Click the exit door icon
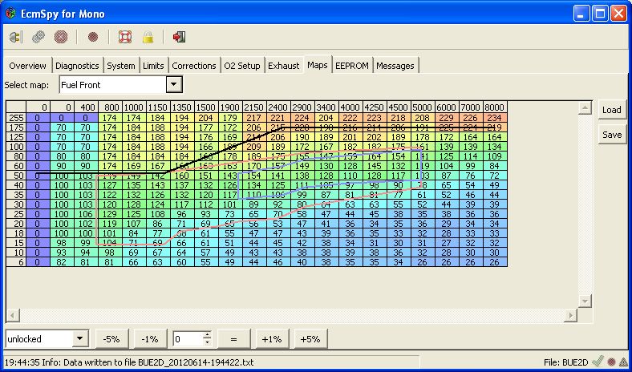This screenshot has width=632, height=372. 180,37
